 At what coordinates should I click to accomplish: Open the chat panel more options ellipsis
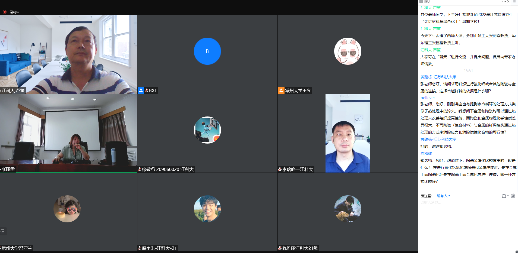(x=504, y=2)
